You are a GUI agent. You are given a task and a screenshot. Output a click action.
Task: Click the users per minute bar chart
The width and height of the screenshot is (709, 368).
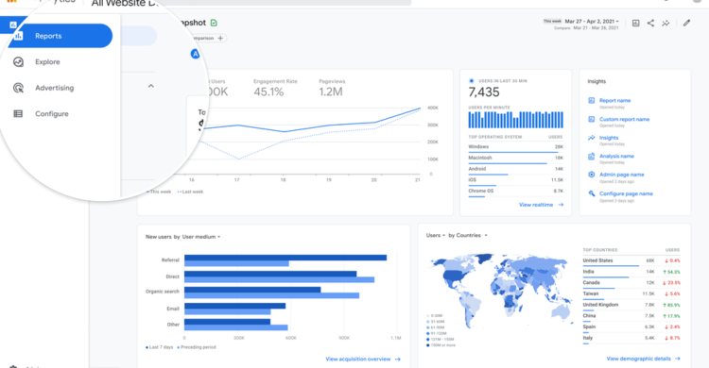pyautogui.click(x=516, y=120)
